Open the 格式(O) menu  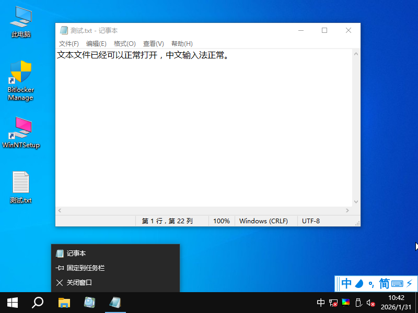(124, 44)
